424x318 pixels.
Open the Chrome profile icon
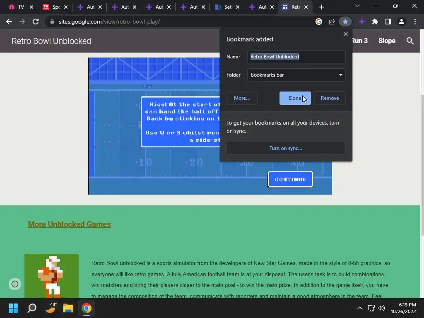coord(402,22)
